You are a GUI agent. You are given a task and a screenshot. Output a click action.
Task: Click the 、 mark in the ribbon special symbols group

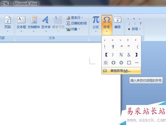(140, 19)
